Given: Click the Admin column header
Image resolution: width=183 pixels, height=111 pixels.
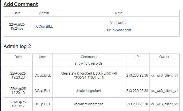Looking at the screenshot, I should click(x=44, y=13).
